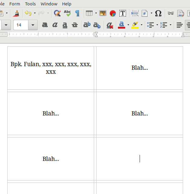
Task: Toggle bulleted list
Action: tap(150, 25)
